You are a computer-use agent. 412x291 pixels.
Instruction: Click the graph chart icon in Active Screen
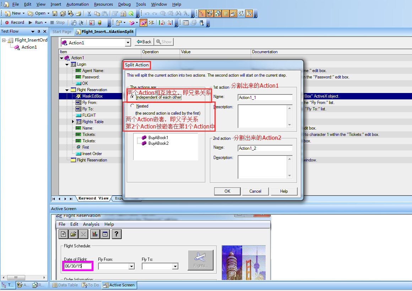[x=95, y=234]
